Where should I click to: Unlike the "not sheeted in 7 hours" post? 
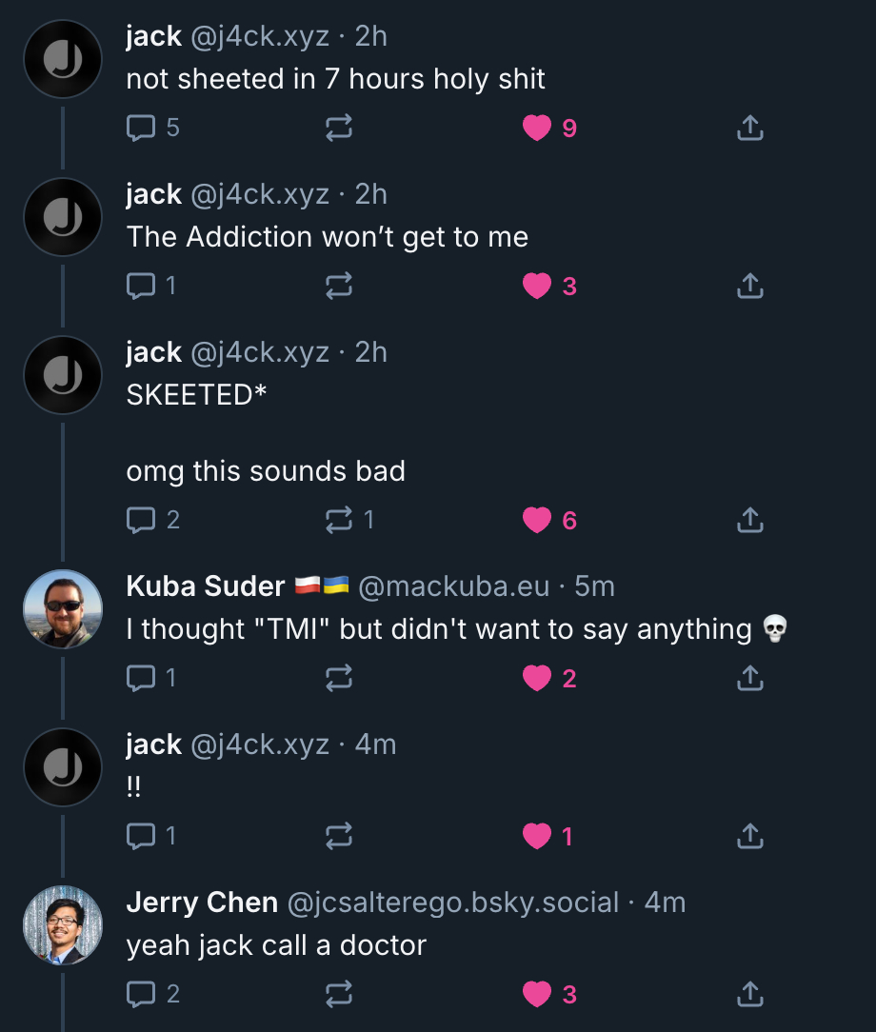pyautogui.click(x=537, y=128)
